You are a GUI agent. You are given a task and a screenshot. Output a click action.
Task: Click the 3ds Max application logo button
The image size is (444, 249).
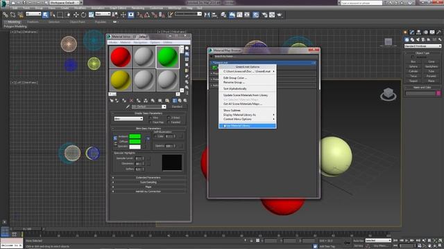[4, 3]
